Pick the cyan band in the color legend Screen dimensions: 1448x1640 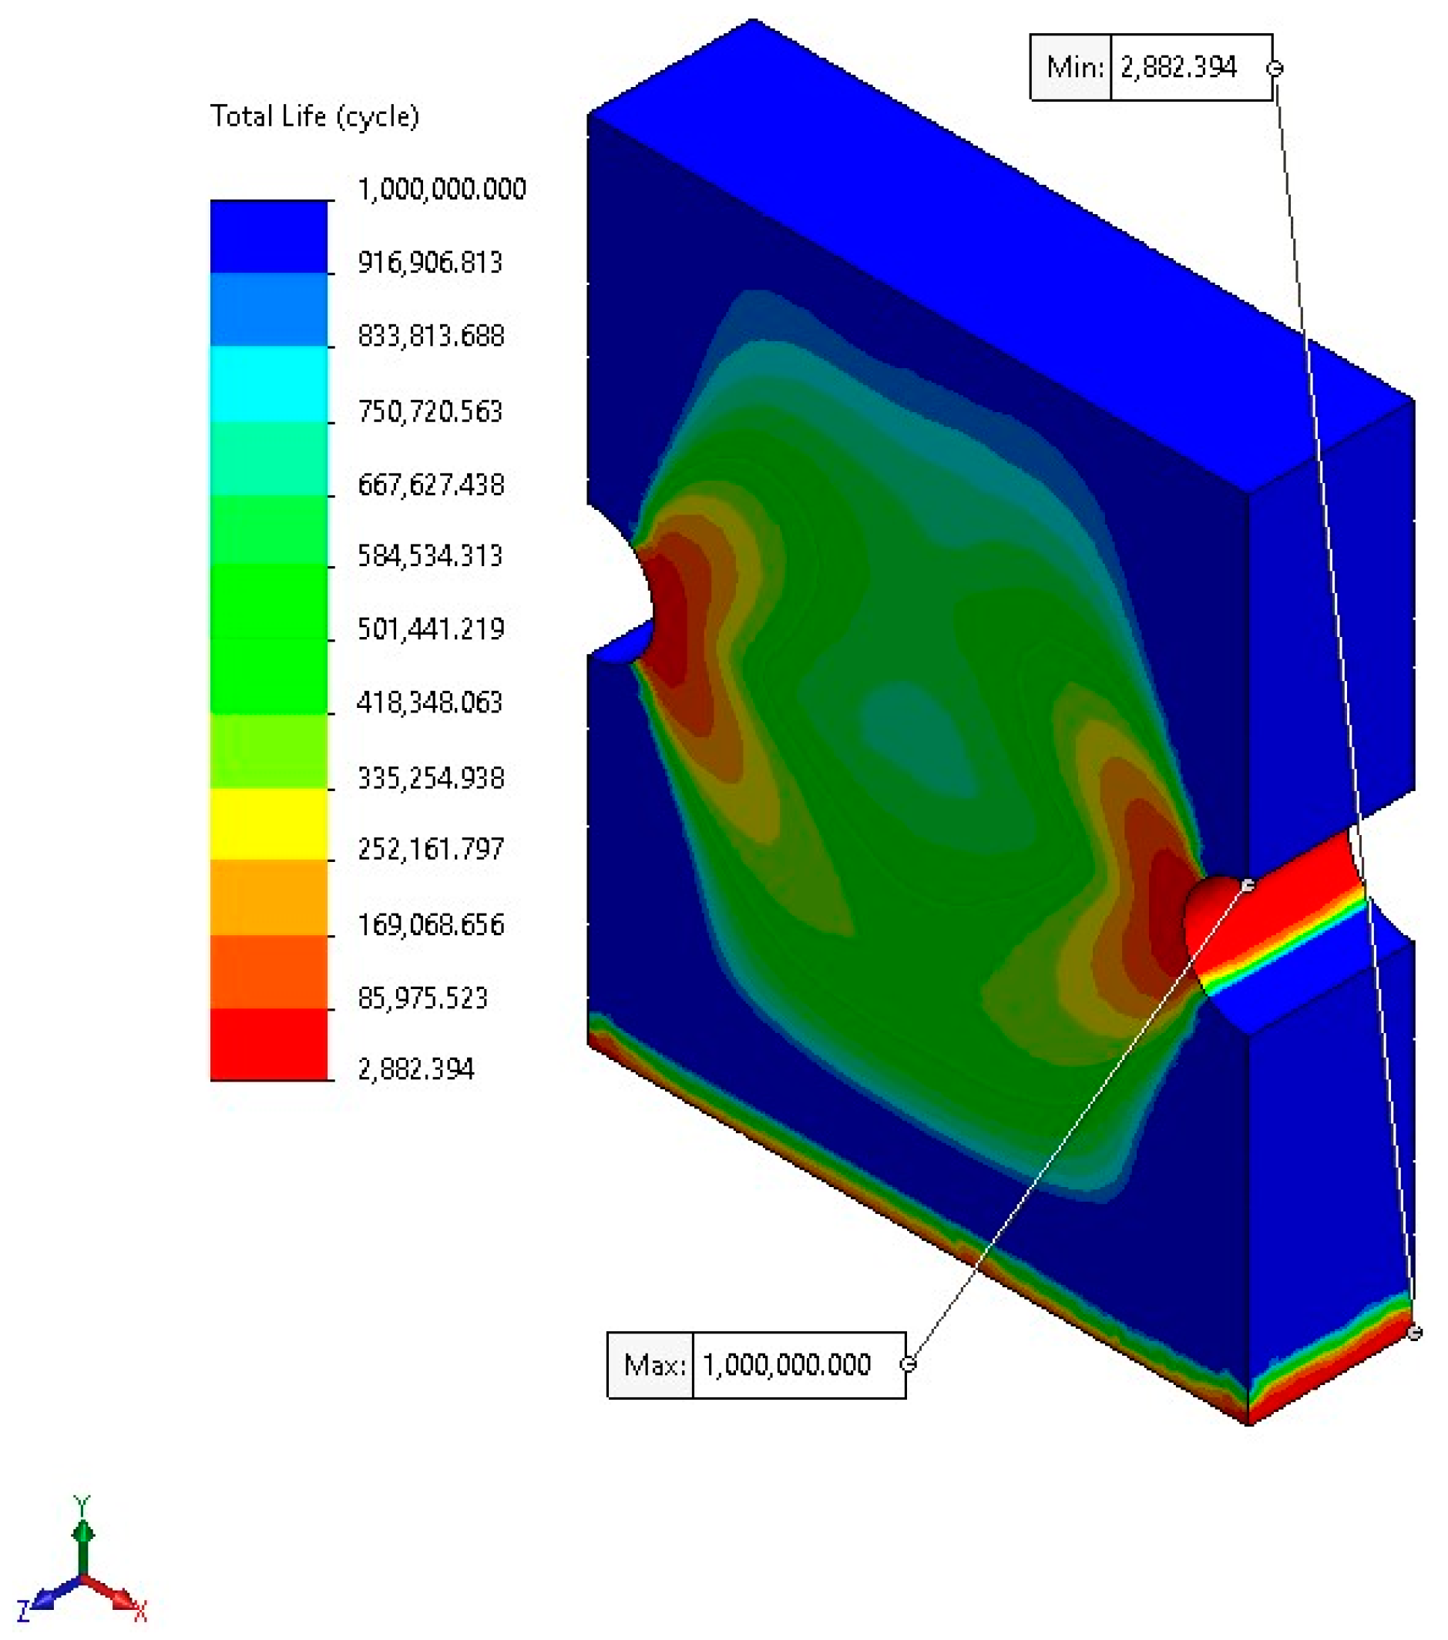[x=269, y=384]
